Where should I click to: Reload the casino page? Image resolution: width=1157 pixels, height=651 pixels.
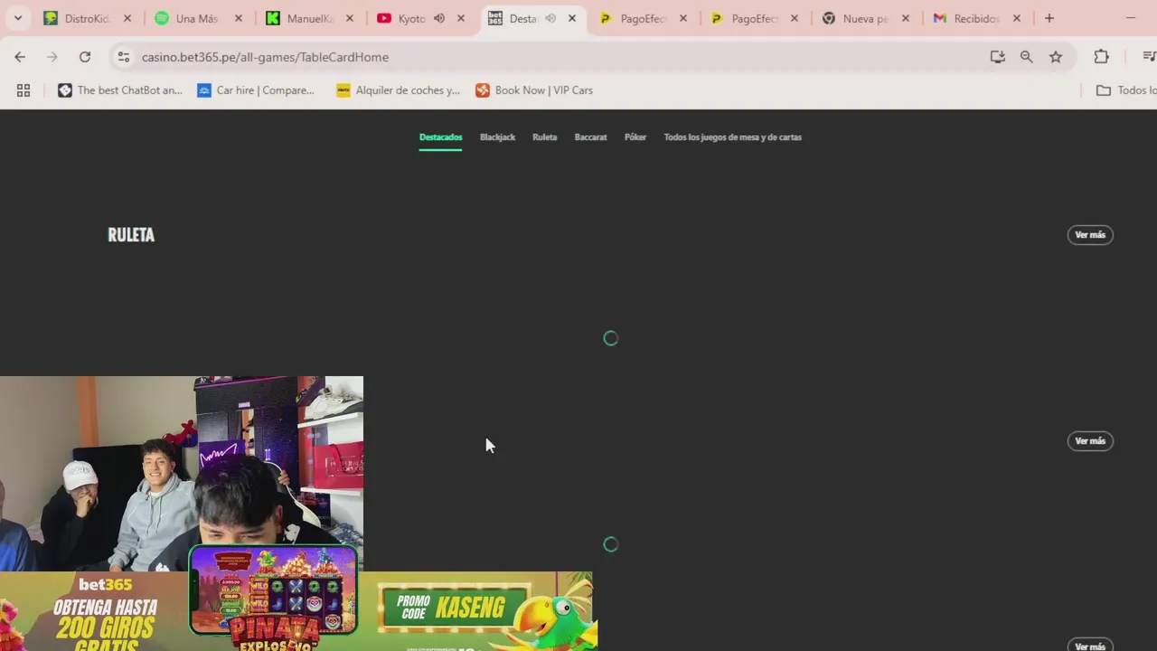pyautogui.click(x=85, y=57)
